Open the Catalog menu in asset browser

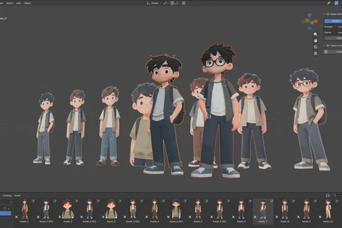pyautogui.click(x=7, y=196)
